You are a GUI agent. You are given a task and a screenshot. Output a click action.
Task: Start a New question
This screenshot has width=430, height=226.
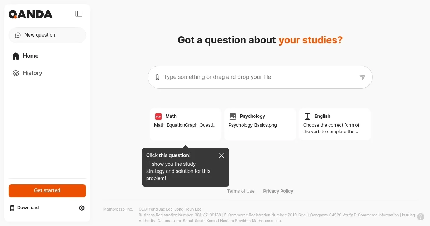click(39, 35)
